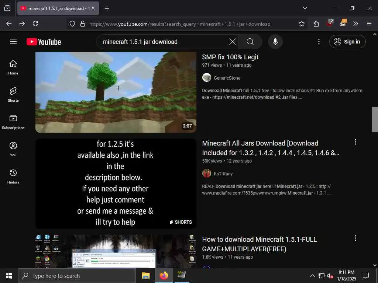The image size is (378, 283).
Task: Open Home in the sidebar
Action: point(13,67)
